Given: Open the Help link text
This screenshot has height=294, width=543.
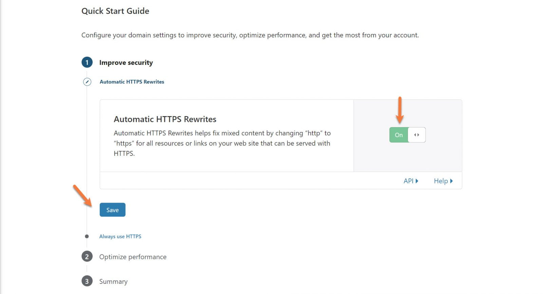Looking at the screenshot, I should [x=441, y=181].
